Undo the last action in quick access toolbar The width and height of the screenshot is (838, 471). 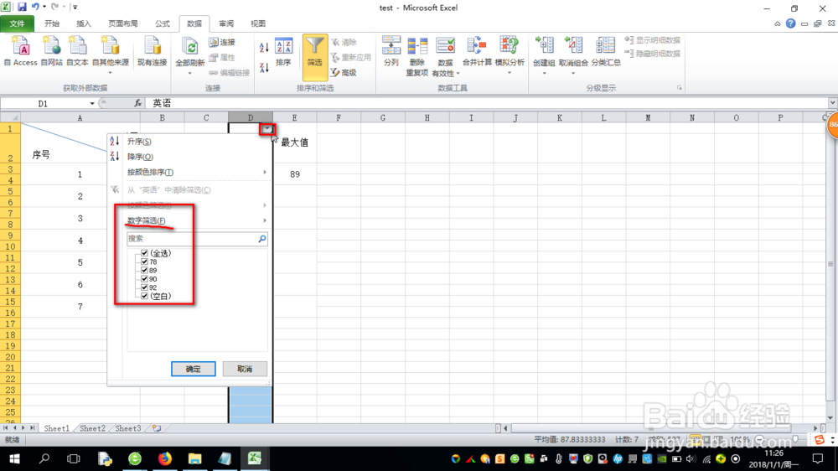click(35, 7)
